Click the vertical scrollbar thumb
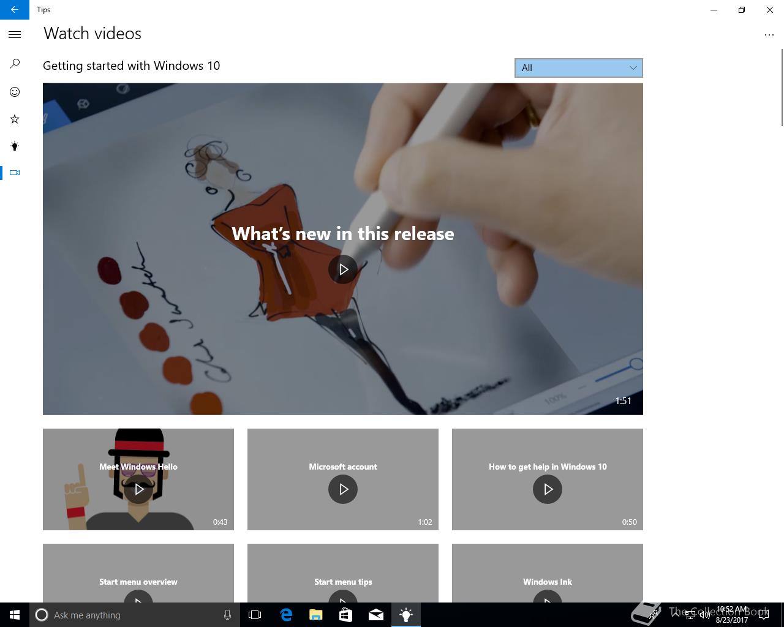Image resolution: width=784 pixels, height=627 pixels. (782, 88)
